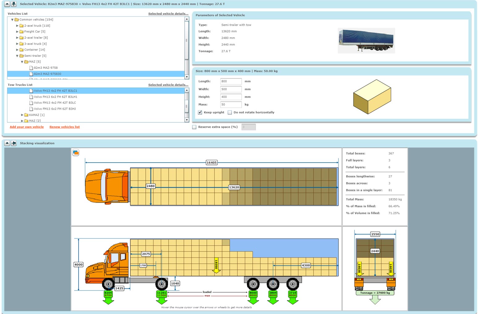Screen dimensions: 478x314
Task: Click the pin icon beside Selected Vehicle
Action: coord(14,4)
